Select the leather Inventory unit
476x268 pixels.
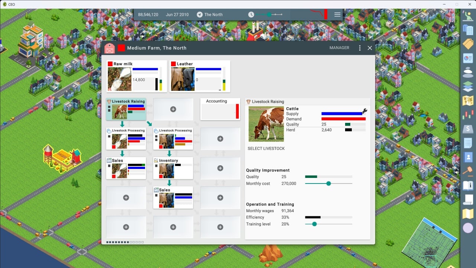[x=173, y=168]
